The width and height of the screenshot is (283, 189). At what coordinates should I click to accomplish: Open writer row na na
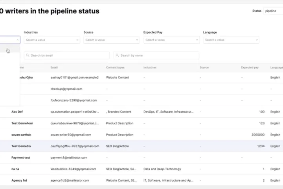[141, 169]
